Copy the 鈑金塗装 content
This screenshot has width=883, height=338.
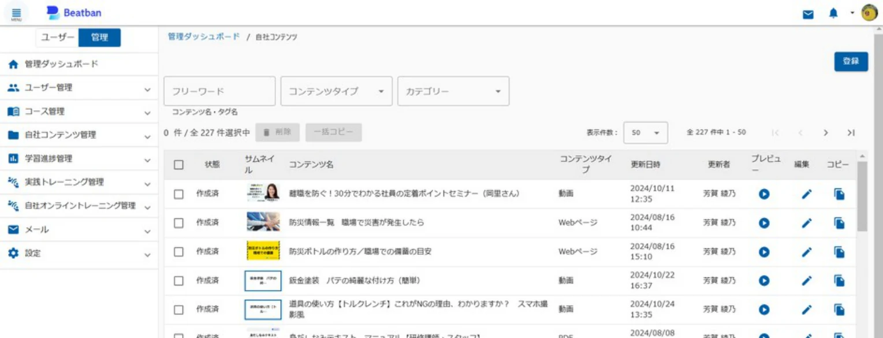click(x=840, y=281)
